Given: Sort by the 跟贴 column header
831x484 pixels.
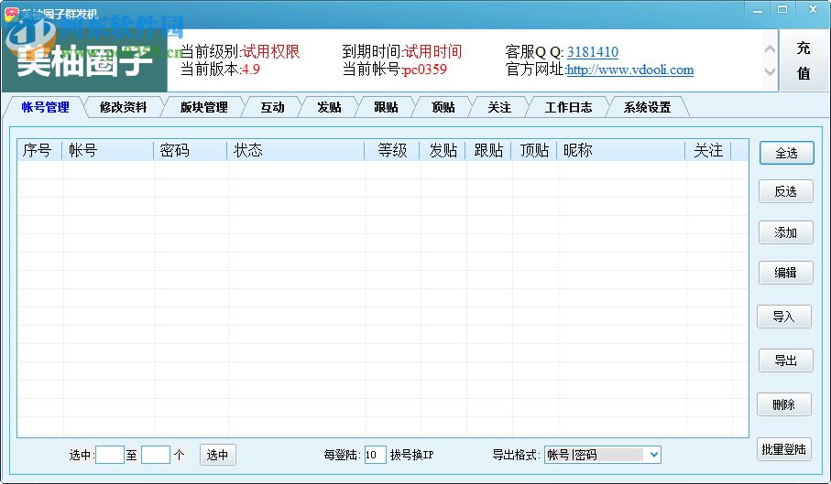Looking at the screenshot, I should [x=488, y=151].
